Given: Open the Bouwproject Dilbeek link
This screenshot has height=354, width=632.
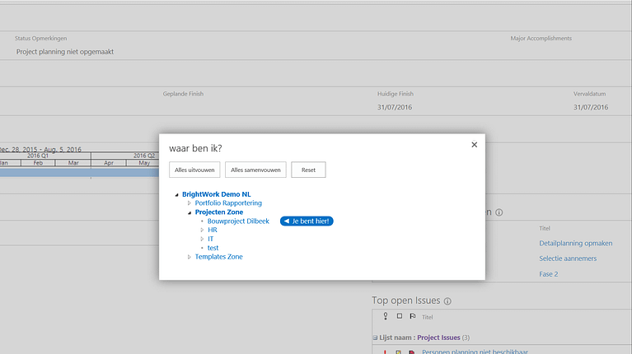Looking at the screenshot, I should pos(238,221).
